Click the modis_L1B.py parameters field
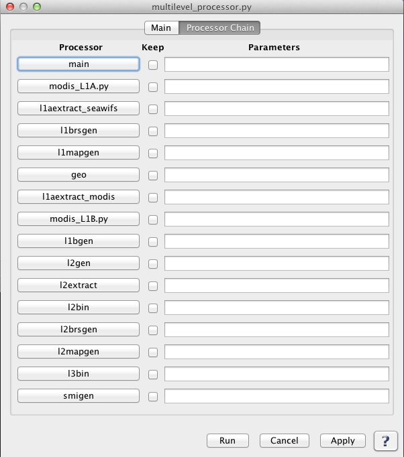 tap(276, 219)
